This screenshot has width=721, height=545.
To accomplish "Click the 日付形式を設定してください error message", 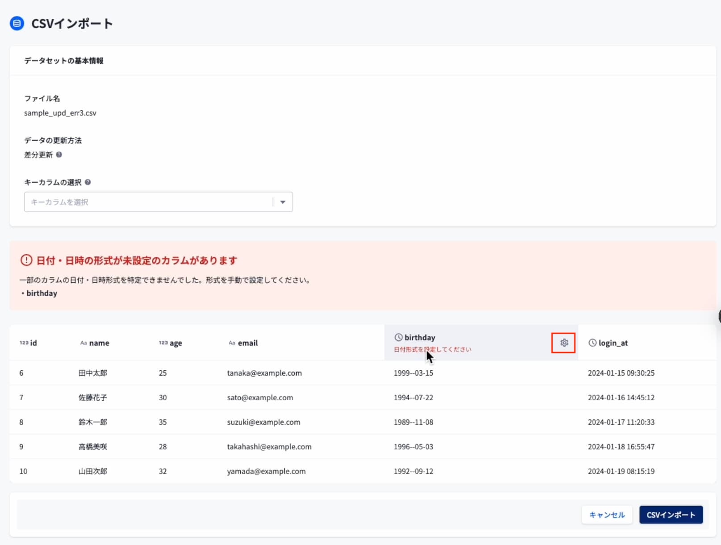I will [432, 349].
